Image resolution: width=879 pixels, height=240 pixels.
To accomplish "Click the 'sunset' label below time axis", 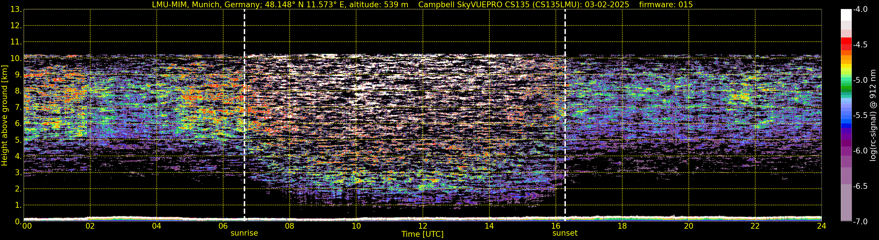I will [x=565, y=233].
